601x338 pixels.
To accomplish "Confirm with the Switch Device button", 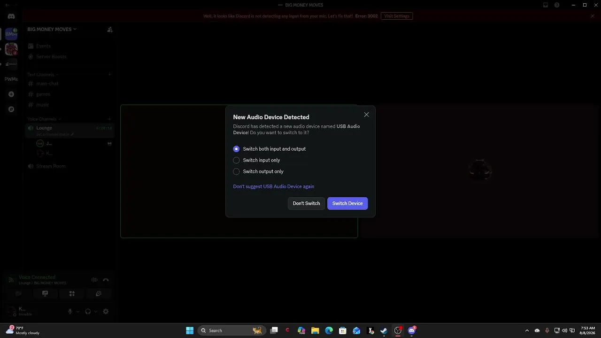I will pos(347,203).
